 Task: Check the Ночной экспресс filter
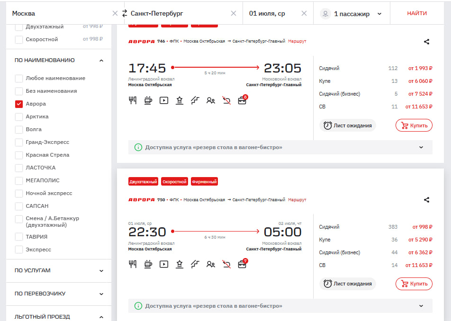click(x=18, y=193)
